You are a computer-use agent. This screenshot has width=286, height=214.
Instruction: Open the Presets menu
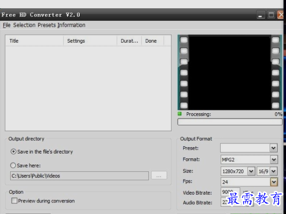click(46, 25)
